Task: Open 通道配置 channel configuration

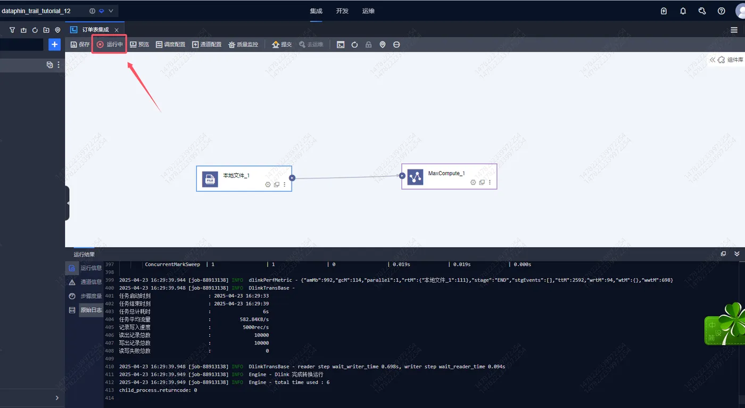Action: [x=206, y=45]
